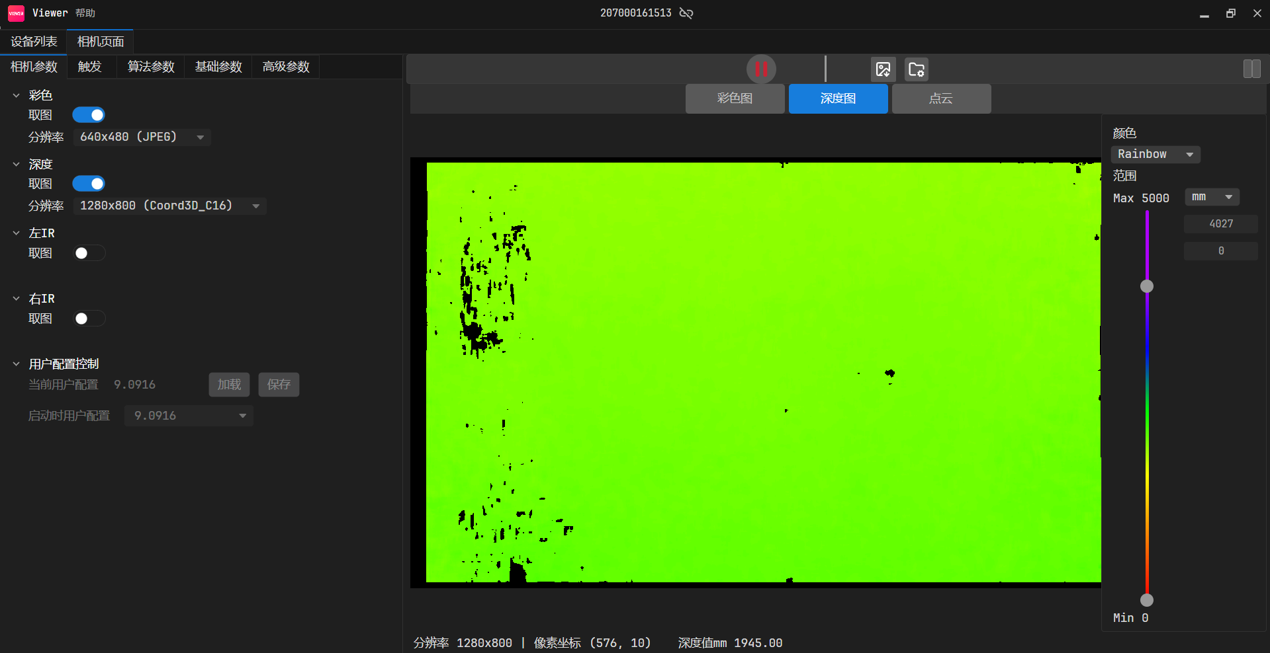
Task: Click the lower range slider handle at Min
Action: 1147,600
